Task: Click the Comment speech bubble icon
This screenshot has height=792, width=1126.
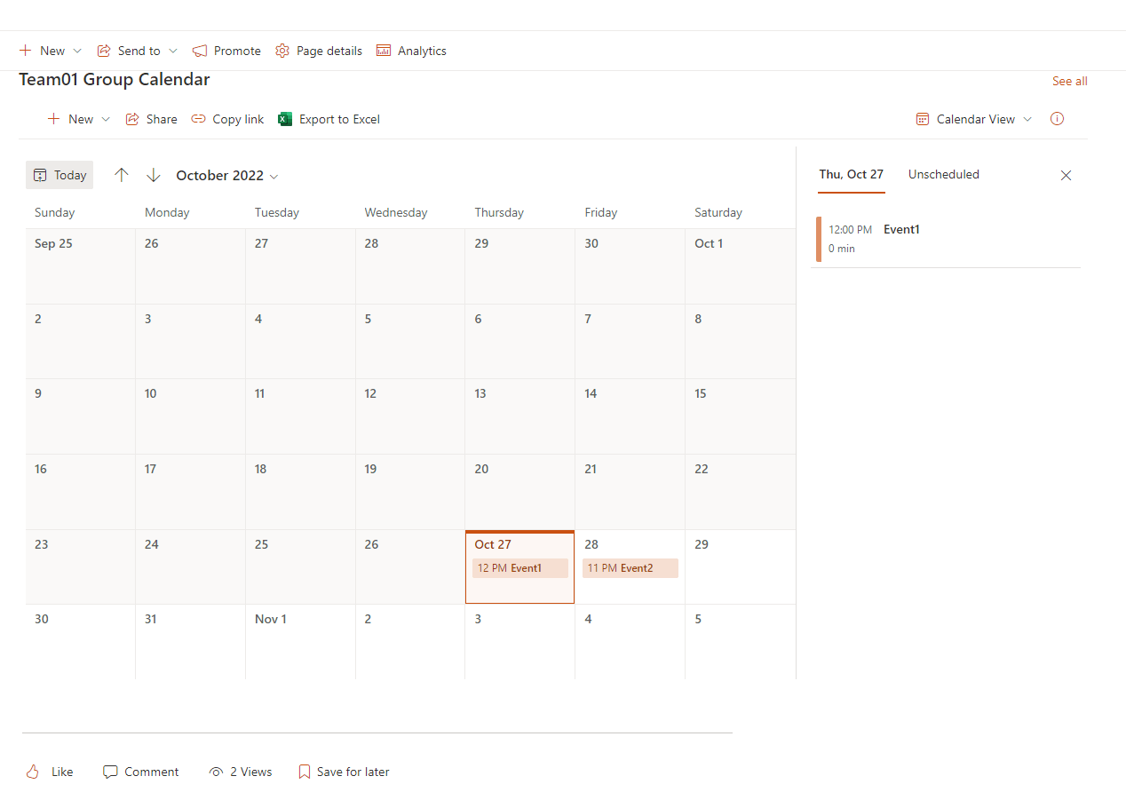Action: coord(110,772)
